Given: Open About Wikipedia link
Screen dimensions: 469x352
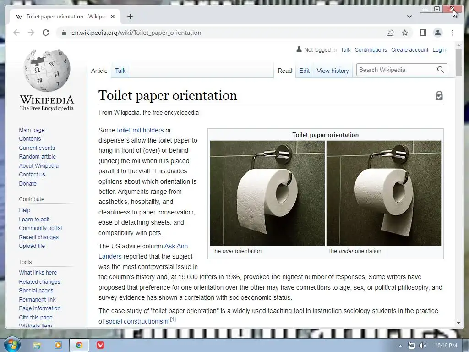Looking at the screenshot, I should coord(38,165).
